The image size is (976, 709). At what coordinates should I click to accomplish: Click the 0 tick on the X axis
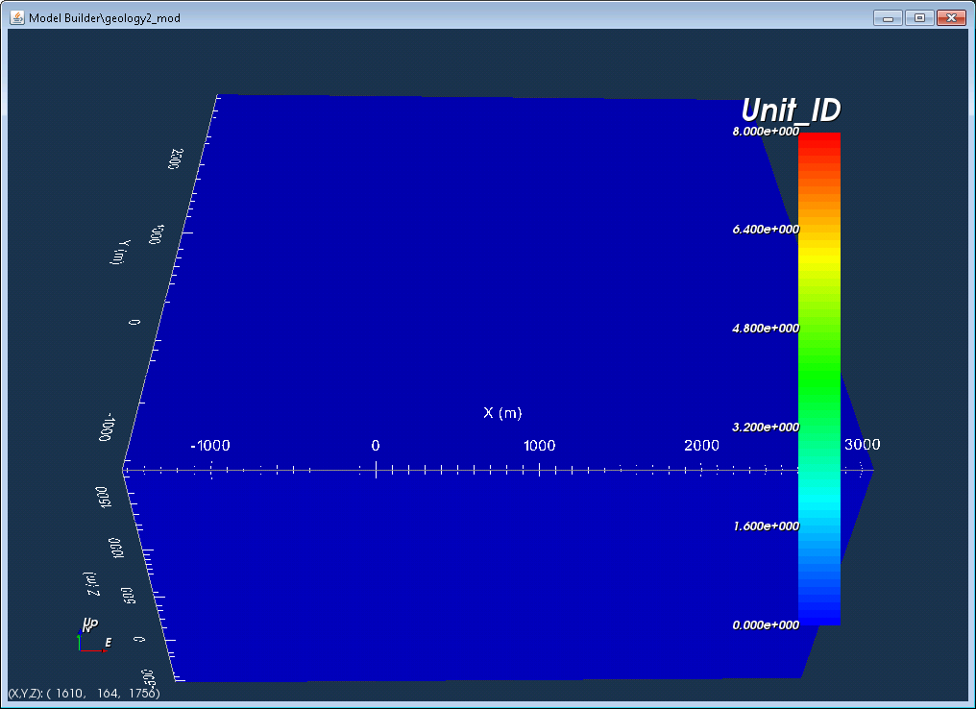(376, 446)
